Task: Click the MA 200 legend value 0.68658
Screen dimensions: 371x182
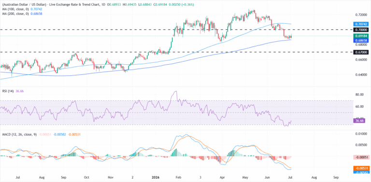Action: coord(37,14)
